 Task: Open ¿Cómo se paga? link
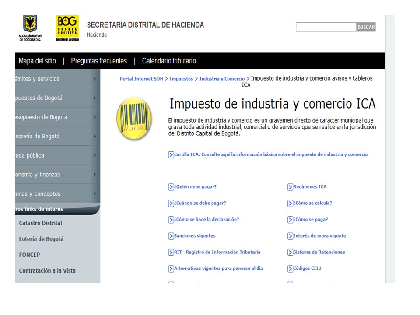(x=311, y=219)
